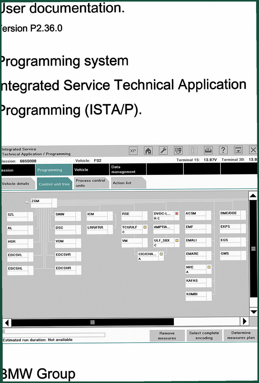Select the EDCSHR control unit

68,270
